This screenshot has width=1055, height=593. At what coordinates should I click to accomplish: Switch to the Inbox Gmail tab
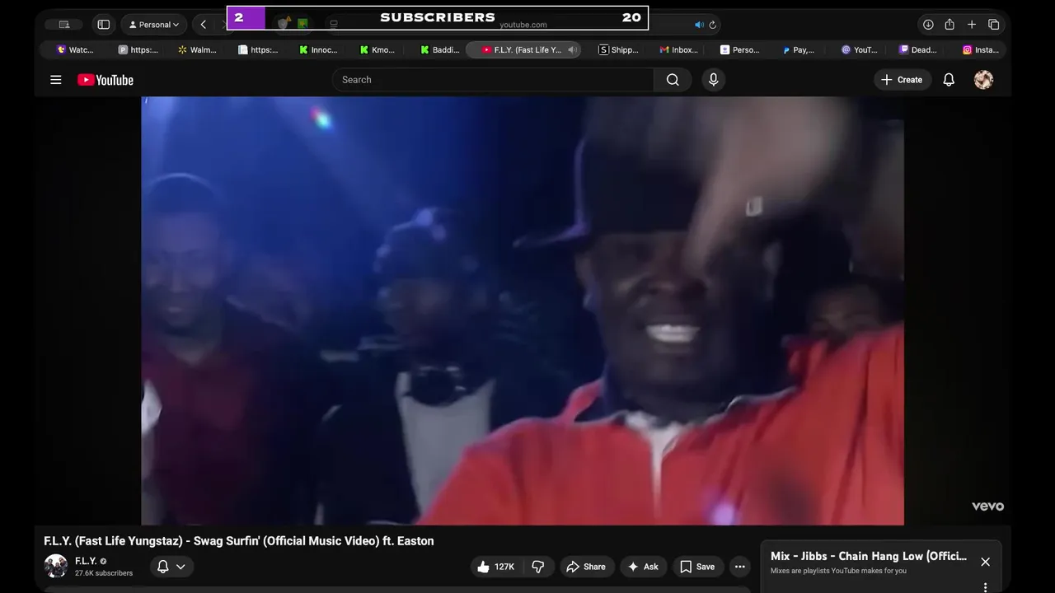pyautogui.click(x=679, y=50)
